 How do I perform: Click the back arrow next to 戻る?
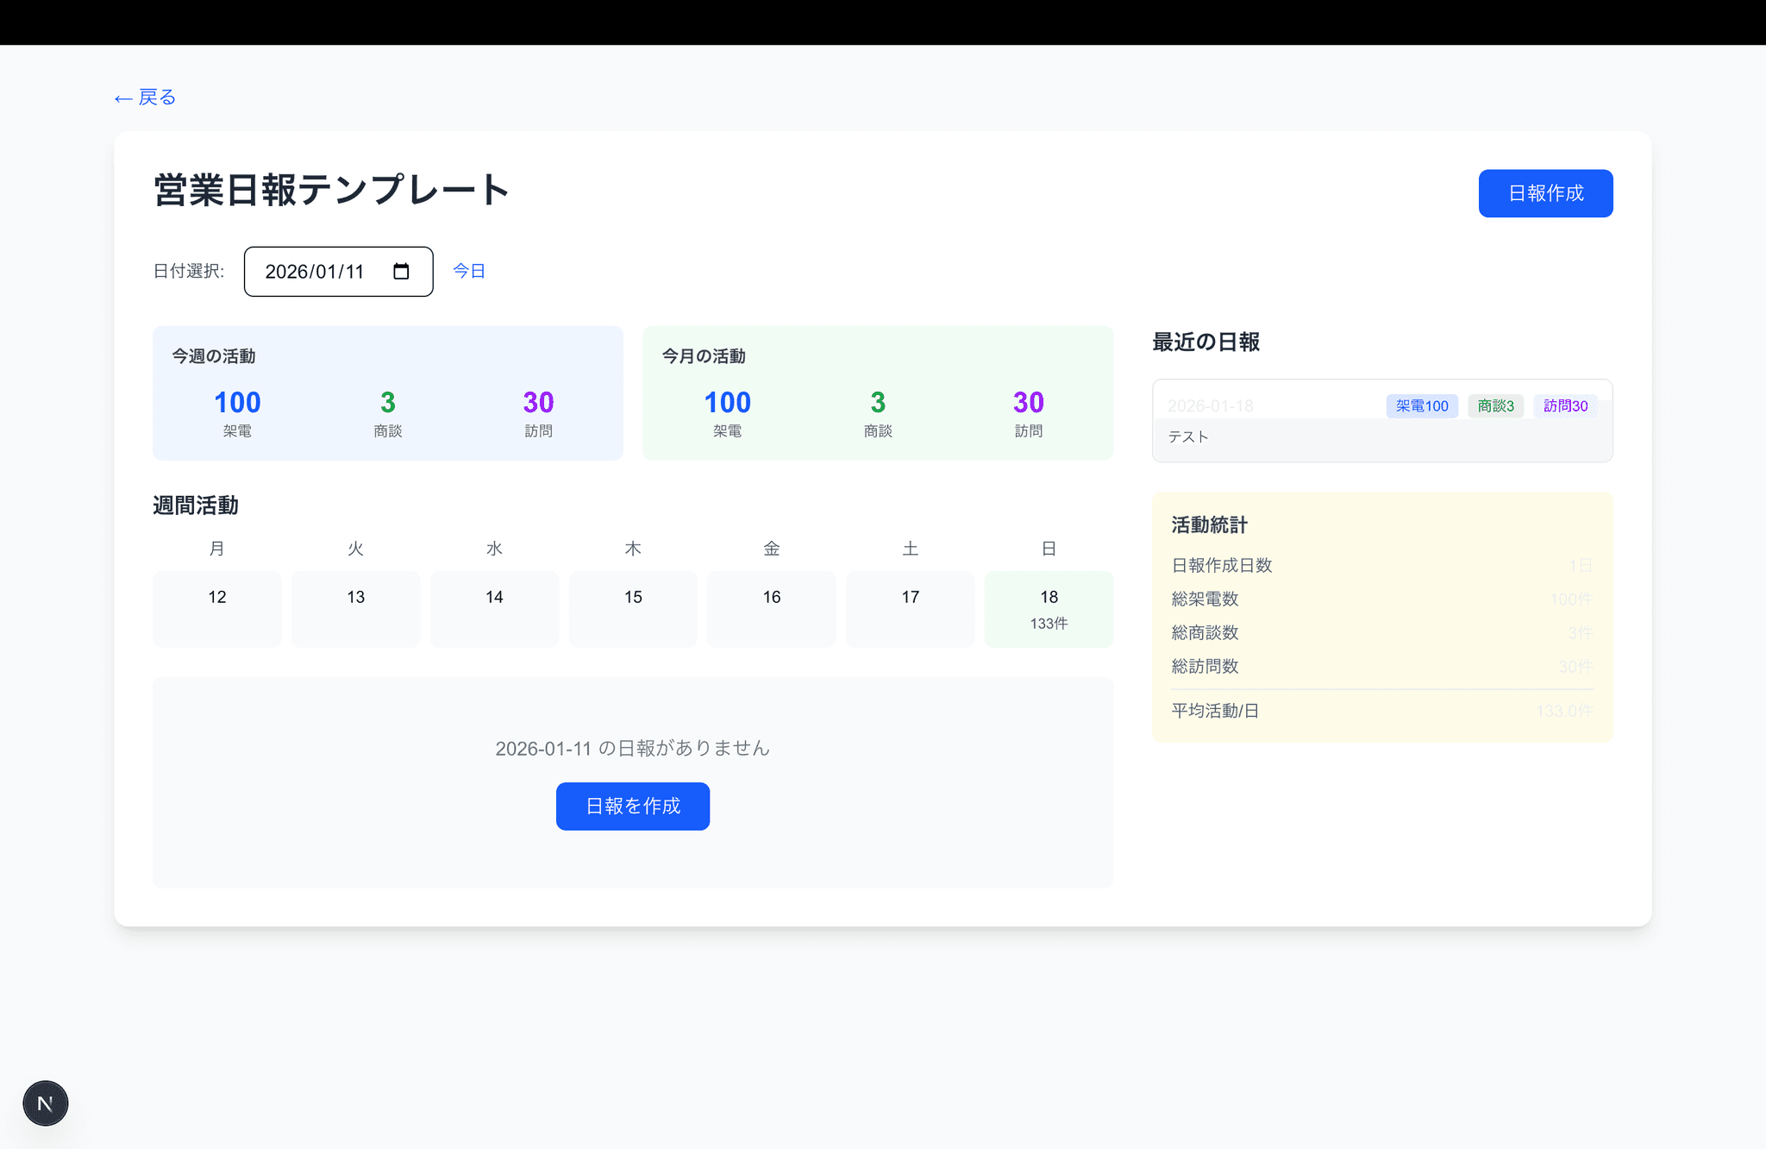click(123, 97)
